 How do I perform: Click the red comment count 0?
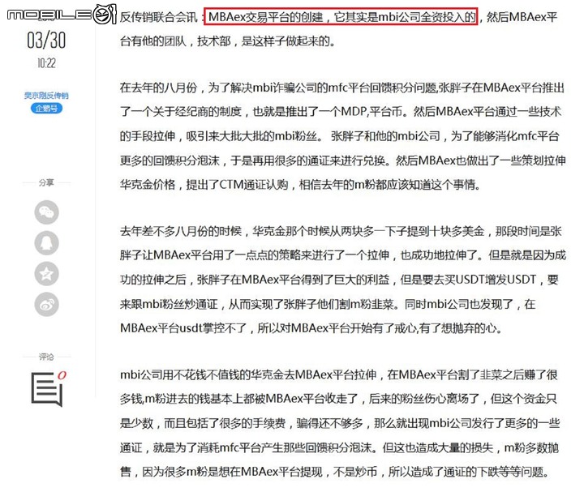[62, 374]
